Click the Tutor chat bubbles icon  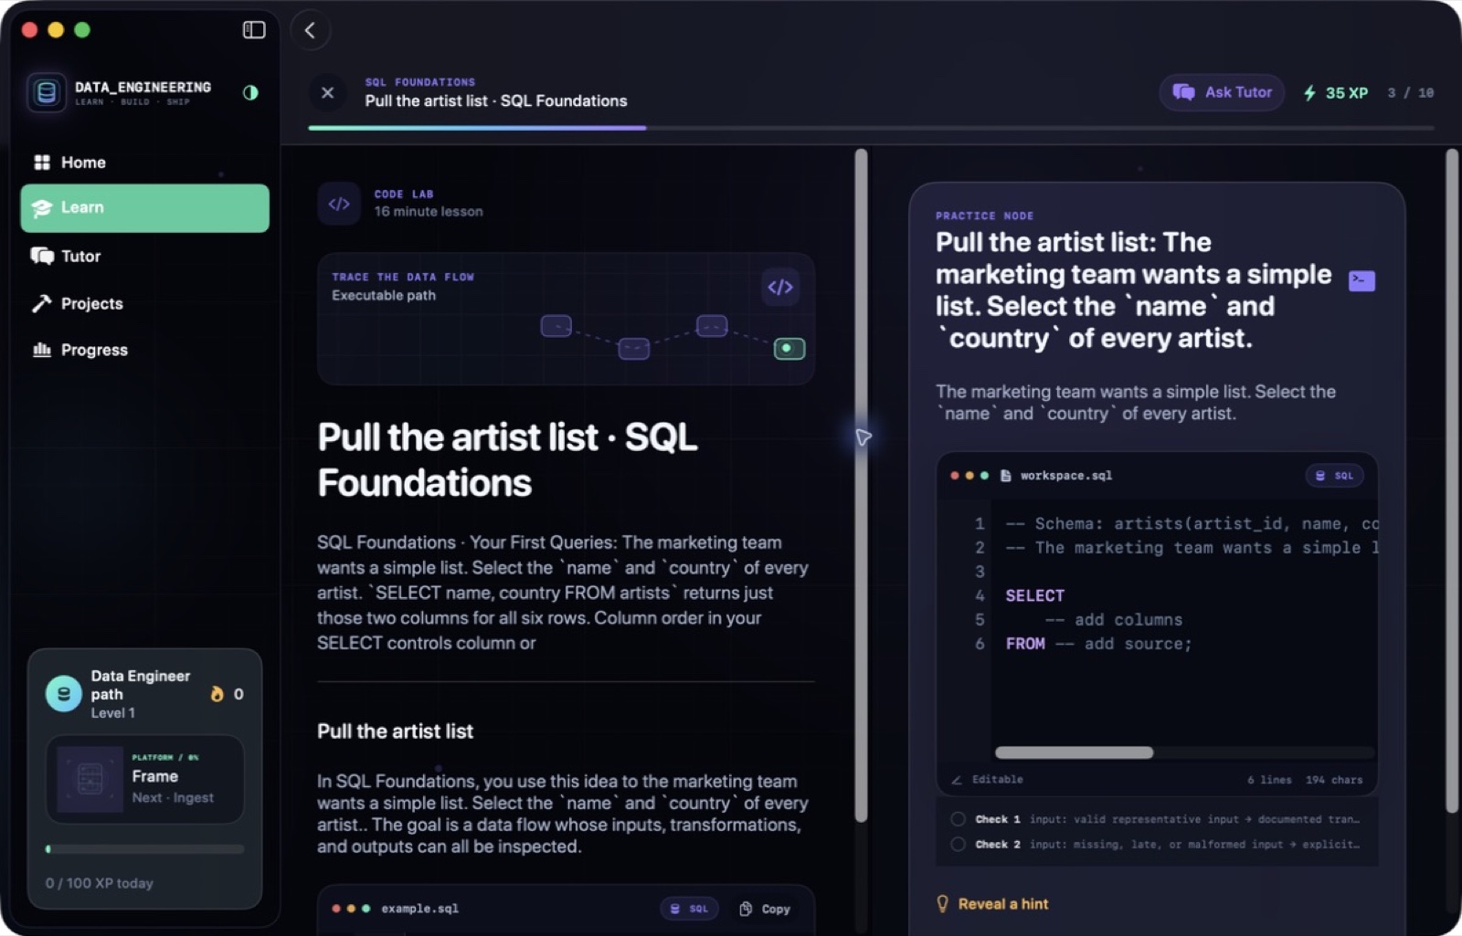tap(42, 256)
